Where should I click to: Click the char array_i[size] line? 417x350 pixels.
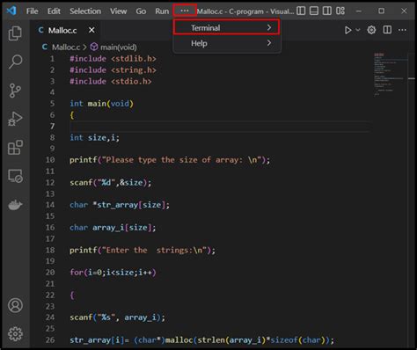113,228
